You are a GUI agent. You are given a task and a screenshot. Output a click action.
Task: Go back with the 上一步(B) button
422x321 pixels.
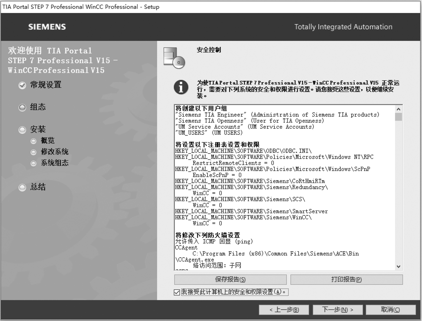(x=284, y=310)
